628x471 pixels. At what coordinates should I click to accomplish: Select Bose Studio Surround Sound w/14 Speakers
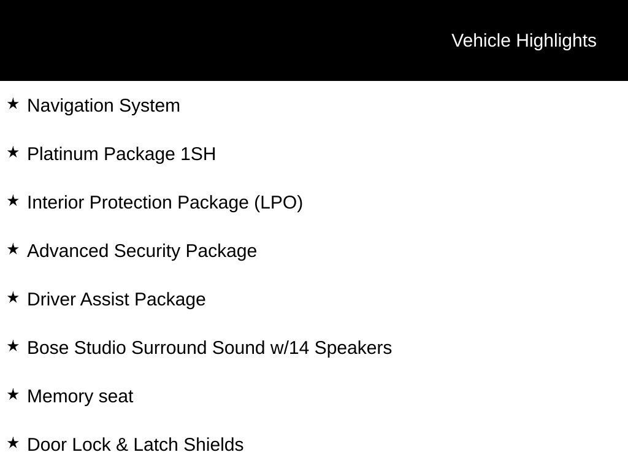[x=210, y=348]
